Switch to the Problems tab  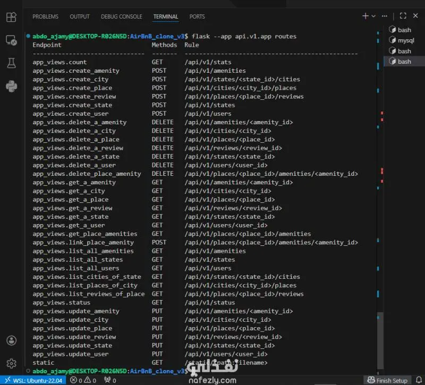[x=45, y=16]
